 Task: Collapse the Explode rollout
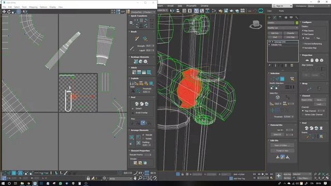pyautogui.click(x=129, y=78)
